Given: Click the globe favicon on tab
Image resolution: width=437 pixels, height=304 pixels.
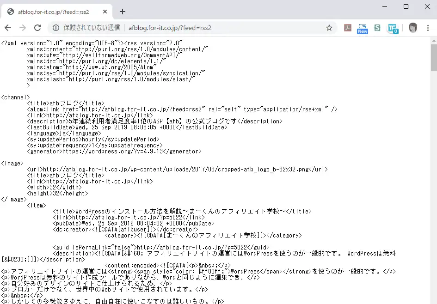Looking at the screenshot, I should (11, 12).
